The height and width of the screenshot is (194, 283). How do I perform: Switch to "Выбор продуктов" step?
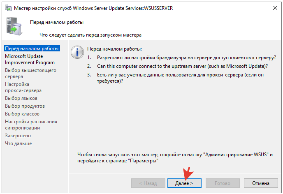pos(25,106)
